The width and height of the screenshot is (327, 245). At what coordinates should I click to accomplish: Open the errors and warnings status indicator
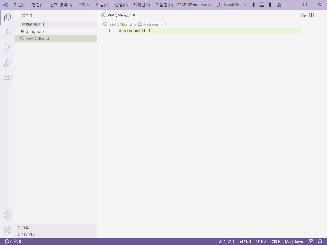pyautogui.click(x=13, y=241)
